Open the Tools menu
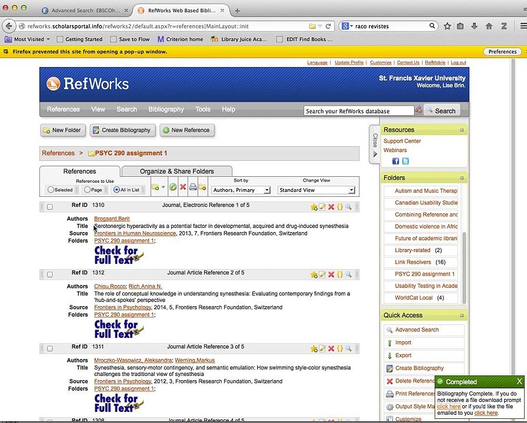527x423 pixels. coord(203,109)
